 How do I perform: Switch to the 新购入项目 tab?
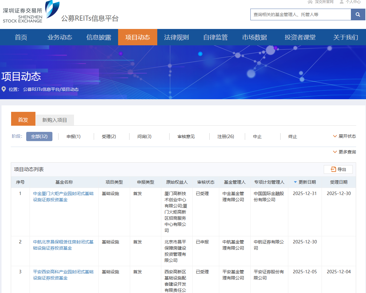click(x=55, y=120)
